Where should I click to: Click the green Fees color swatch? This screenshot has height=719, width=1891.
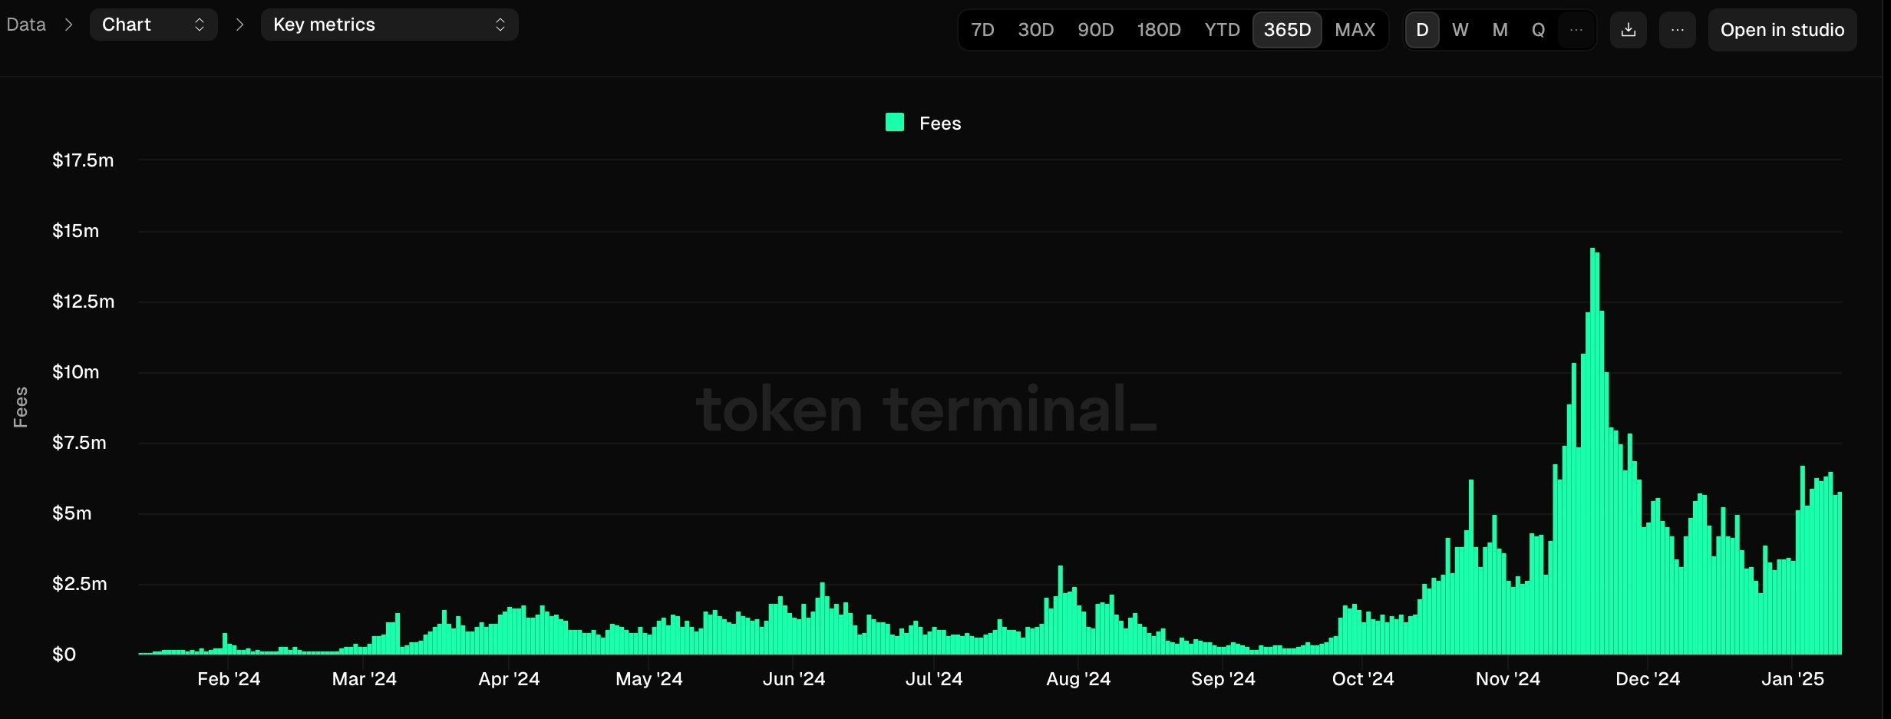click(x=894, y=122)
